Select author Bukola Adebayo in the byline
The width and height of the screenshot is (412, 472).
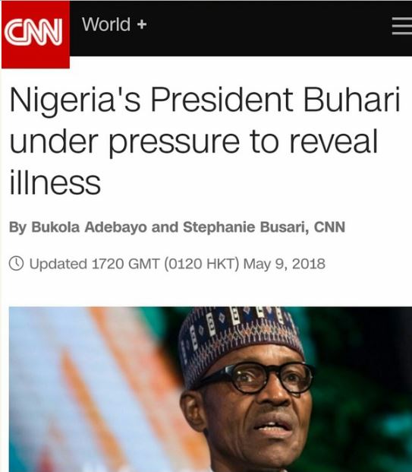click(89, 227)
